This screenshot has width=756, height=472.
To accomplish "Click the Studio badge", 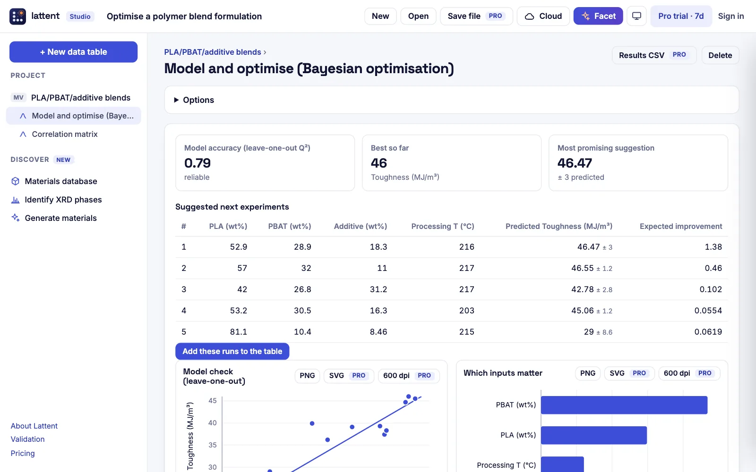I will click(80, 17).
